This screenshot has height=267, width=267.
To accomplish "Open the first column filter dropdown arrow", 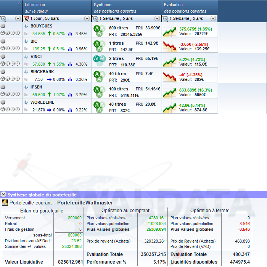I will coord(18,18).
